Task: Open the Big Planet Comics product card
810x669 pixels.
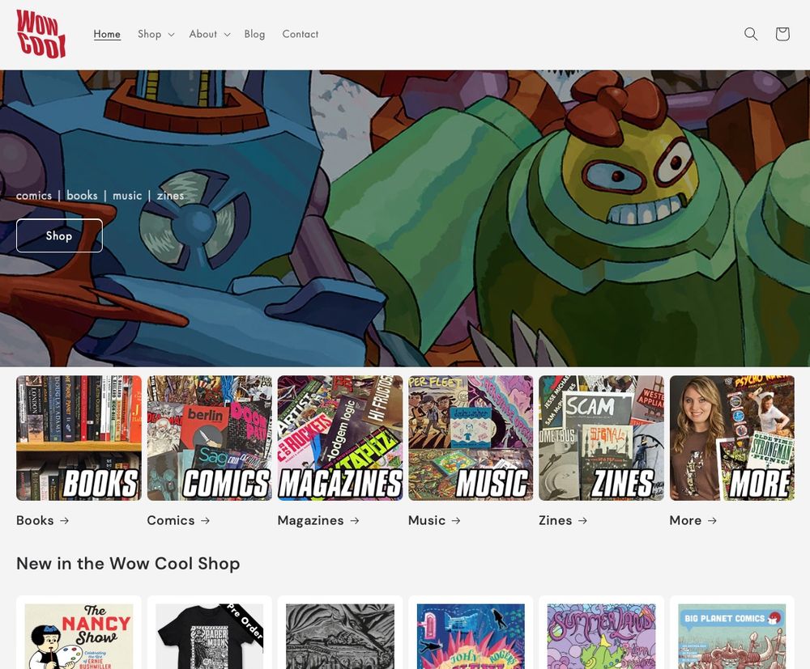Action: [732, 633]
